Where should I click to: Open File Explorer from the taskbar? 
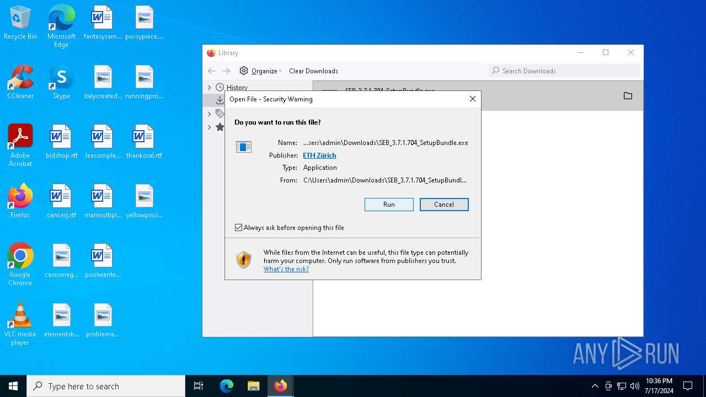point(253,386)
